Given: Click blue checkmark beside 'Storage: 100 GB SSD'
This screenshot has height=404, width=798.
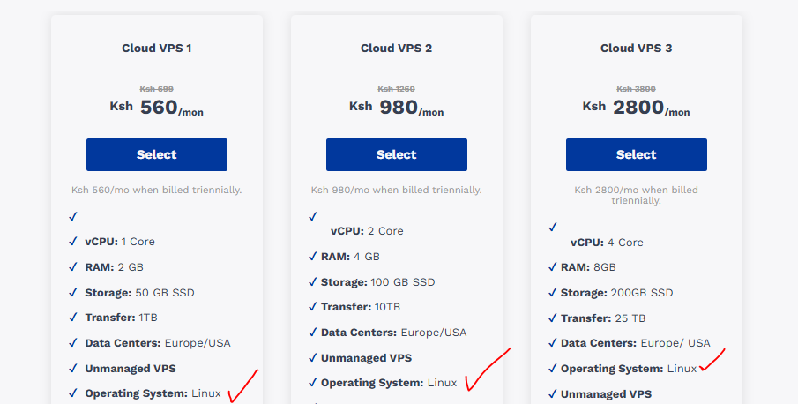Looking at the screenshot, I should pyautogui.click(x=312, y=282).
